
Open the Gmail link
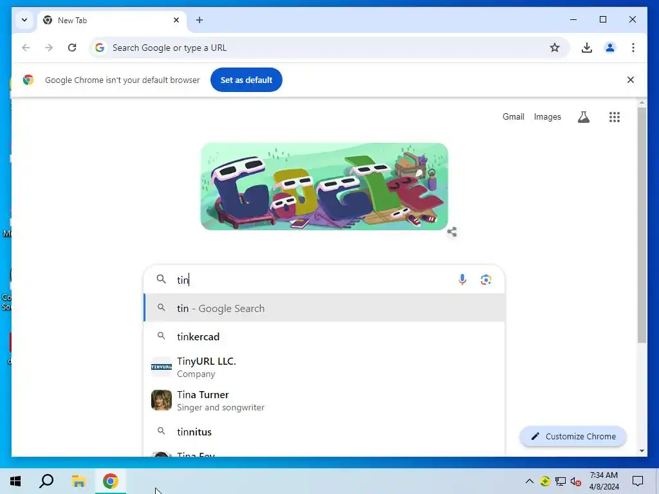[x=513, y=117]
